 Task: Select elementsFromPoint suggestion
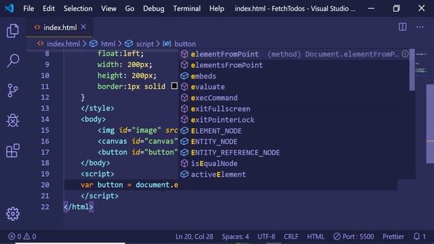[x=294, y=65]
